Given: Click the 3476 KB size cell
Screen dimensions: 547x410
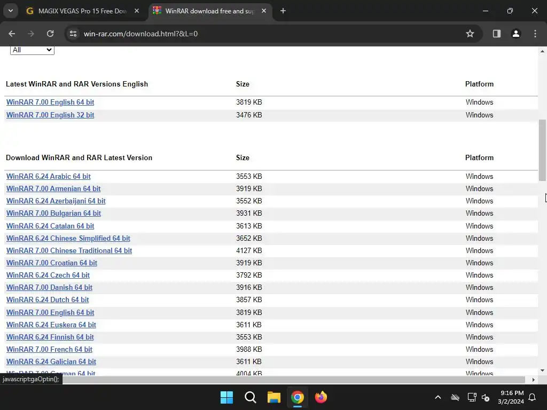Looking at the screenshot, I should (x=249, y=115).
